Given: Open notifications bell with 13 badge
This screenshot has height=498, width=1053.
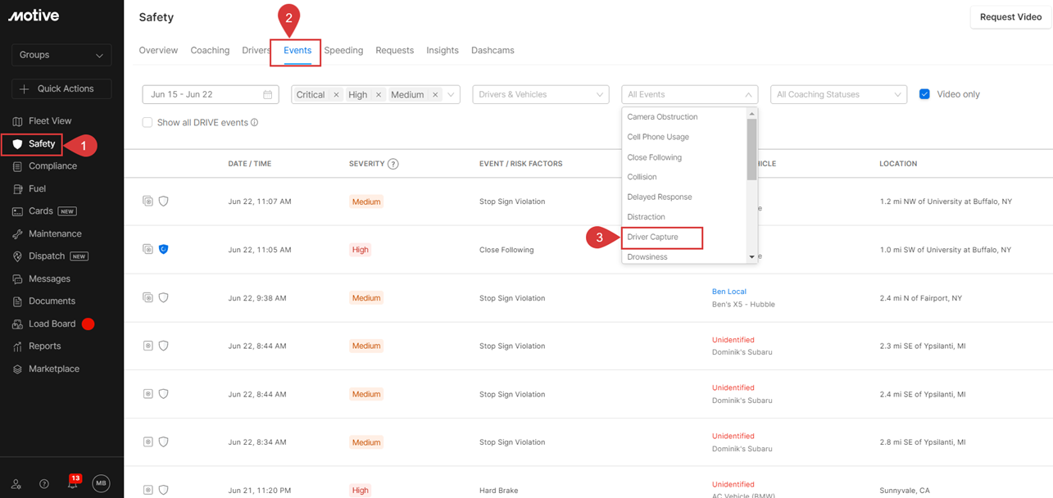Looking at the screenshot, I should tap(73, 483).
